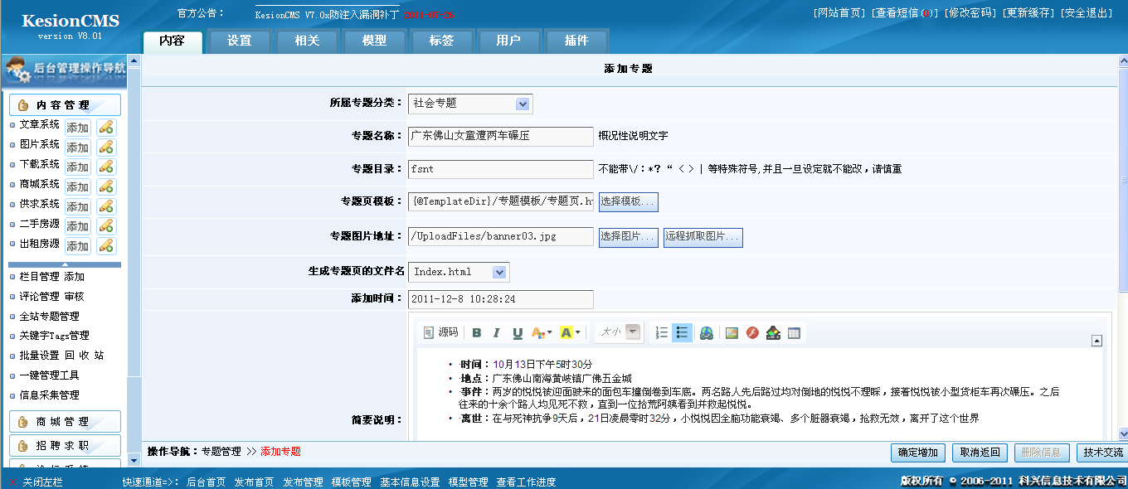Toggle underline formatting in the editor
Viewport: 1128px width, 489px height.
pyautogui.click(x=517, y=332)
